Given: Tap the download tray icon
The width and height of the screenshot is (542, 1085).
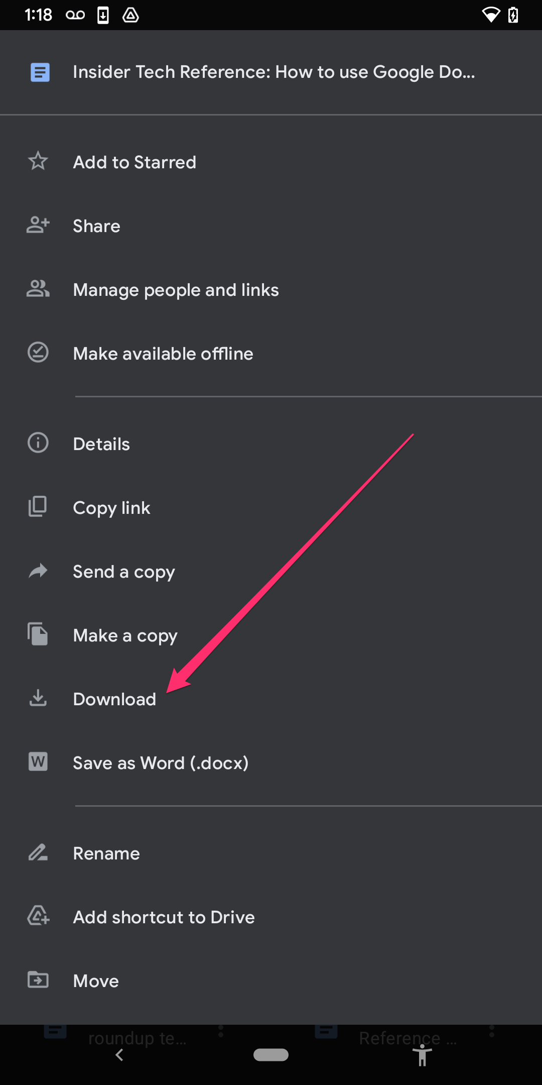Looking at the screenshot, I should tap(38, 698).
